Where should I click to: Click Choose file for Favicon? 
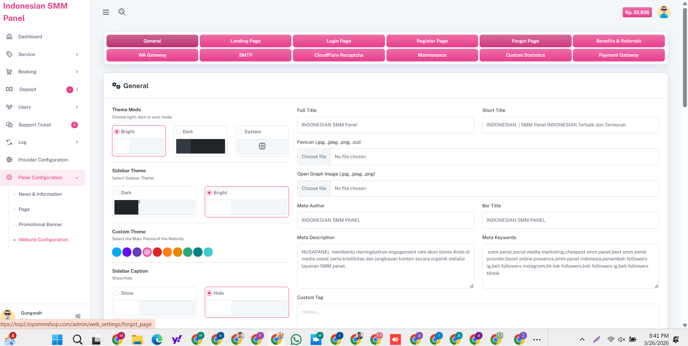314,157
